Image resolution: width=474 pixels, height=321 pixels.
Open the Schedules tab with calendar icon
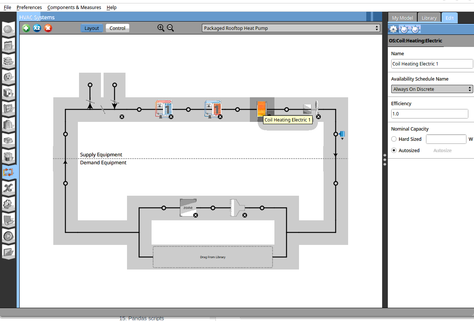(x=8, y=45)
